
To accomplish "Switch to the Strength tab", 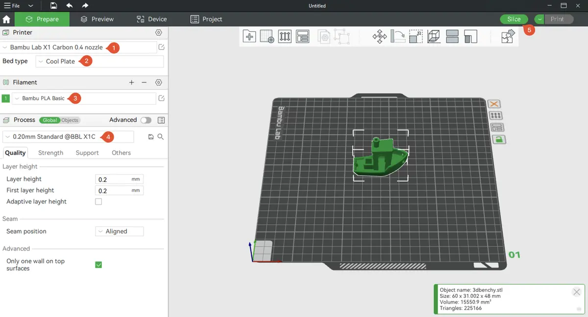I will [x=50, y=153].
